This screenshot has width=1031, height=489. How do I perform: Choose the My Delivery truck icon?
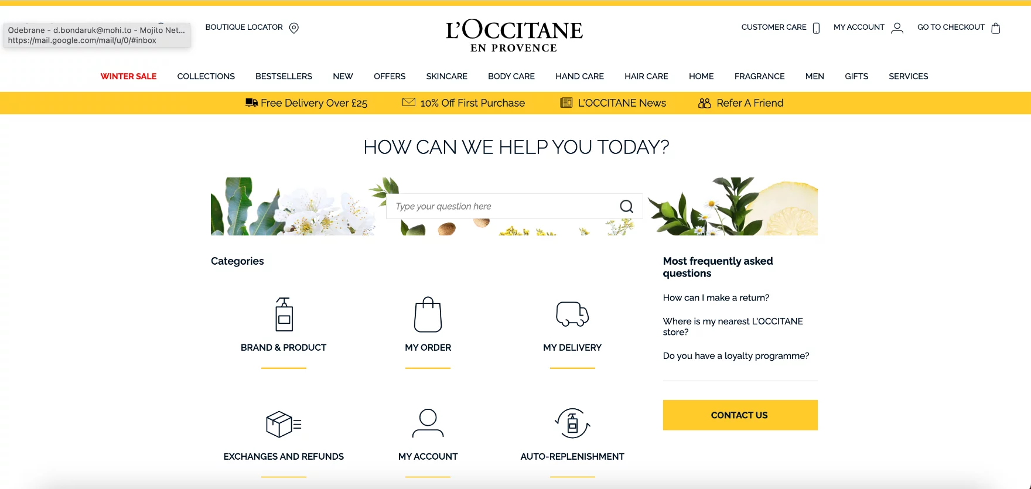[572, 314]
